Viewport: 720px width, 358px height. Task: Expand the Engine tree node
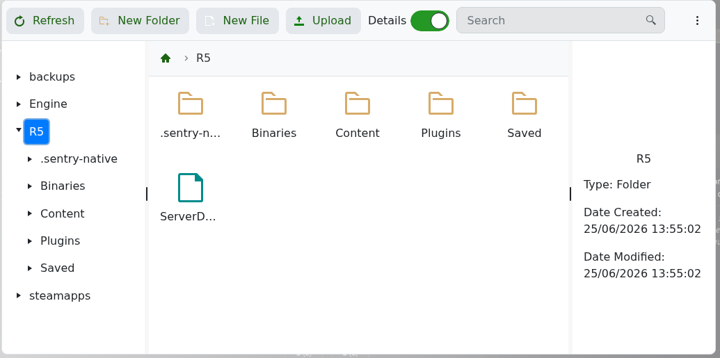[x=18, y=104]
